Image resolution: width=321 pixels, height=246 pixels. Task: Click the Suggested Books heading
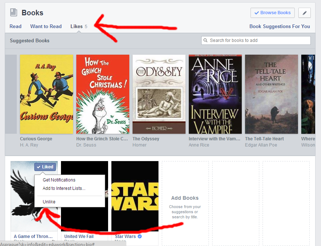[x=30, y=41]
